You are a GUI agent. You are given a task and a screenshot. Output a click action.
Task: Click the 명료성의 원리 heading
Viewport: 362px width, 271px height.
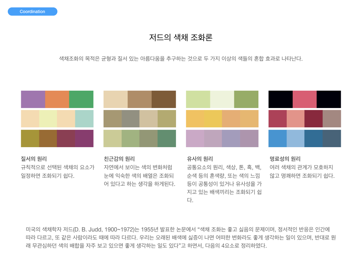[x=285, y=159]
